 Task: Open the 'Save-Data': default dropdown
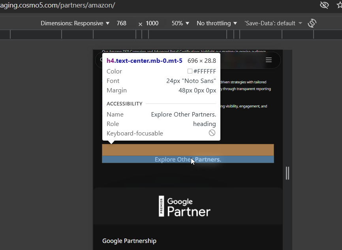click(273, 23)
